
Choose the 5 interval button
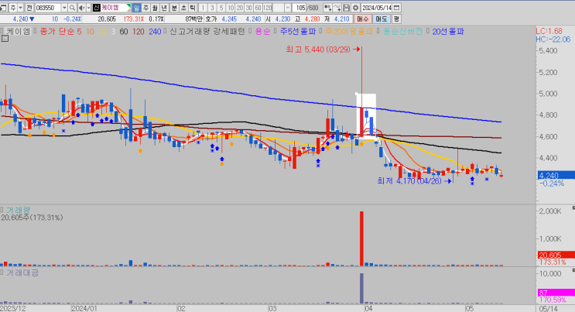pyautogui.click(x=221, y=8)
